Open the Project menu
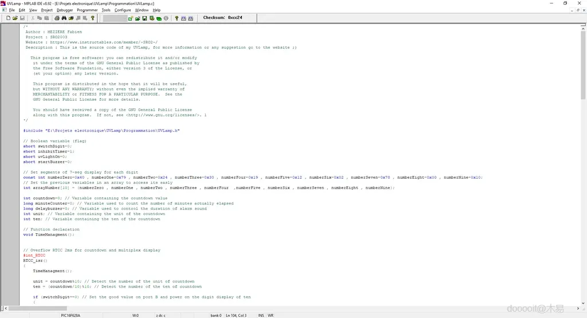 [x=47, y=10]
